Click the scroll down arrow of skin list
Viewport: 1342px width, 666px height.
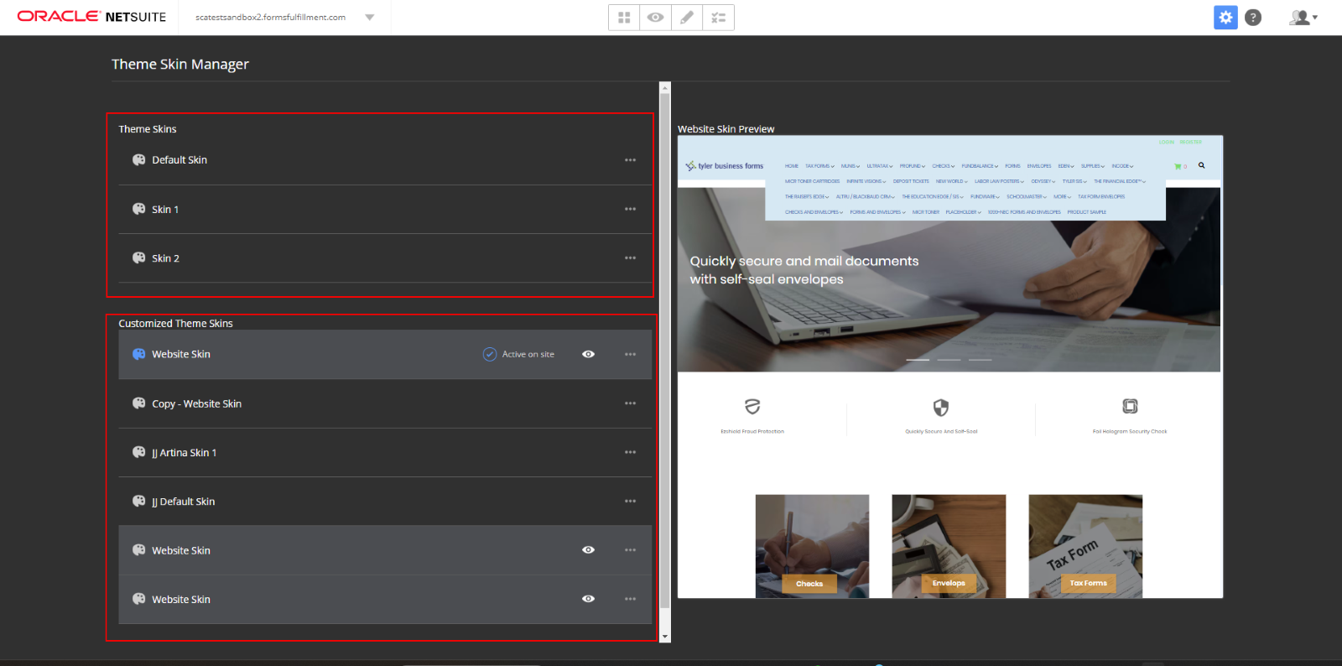click(x=665, y=637)
